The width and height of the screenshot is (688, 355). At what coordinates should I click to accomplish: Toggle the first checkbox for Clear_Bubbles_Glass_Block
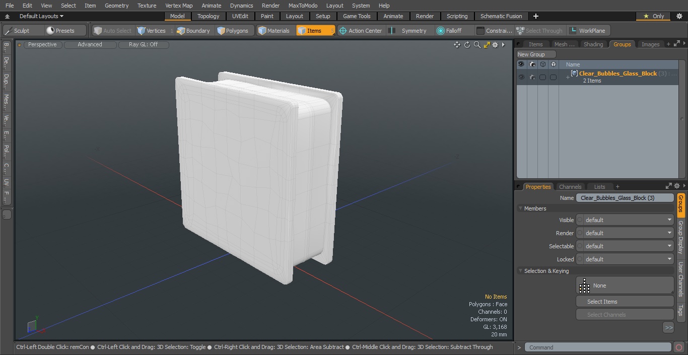[542, 77]
